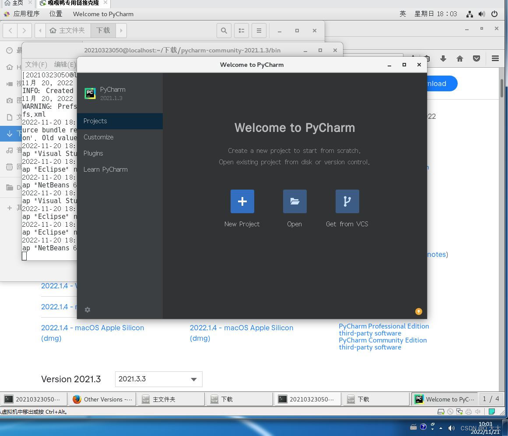Image resolution: width=508 pixels, height=436 pixels.
Task: Click the New Project icon in PyCharm welcome
Action: 242,201
